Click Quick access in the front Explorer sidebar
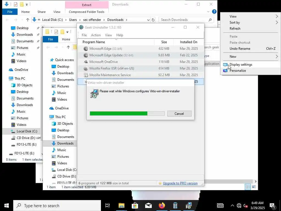The image size is (281, 211). pyautogui.click(x=64, y=60)
